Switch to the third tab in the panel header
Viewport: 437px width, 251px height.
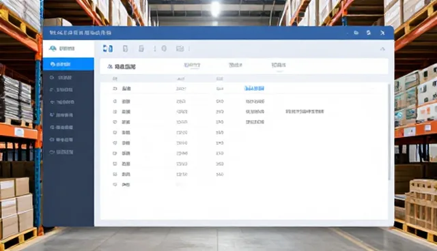tap(279, 65)
